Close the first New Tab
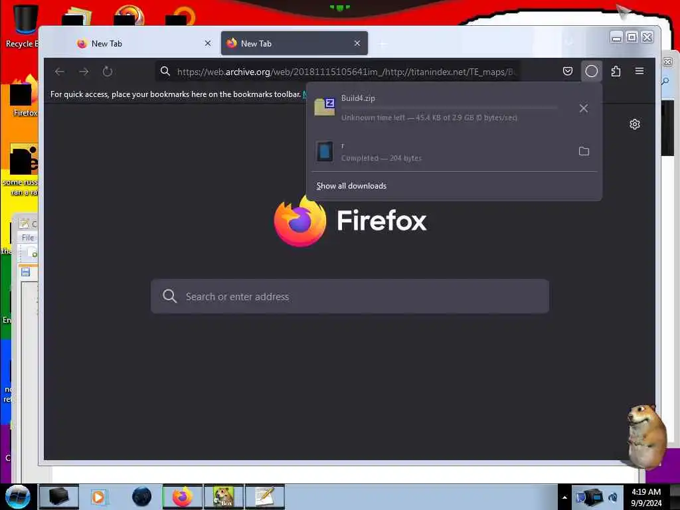The height and width of the screenshot is (510, 680). coord(208,43)
